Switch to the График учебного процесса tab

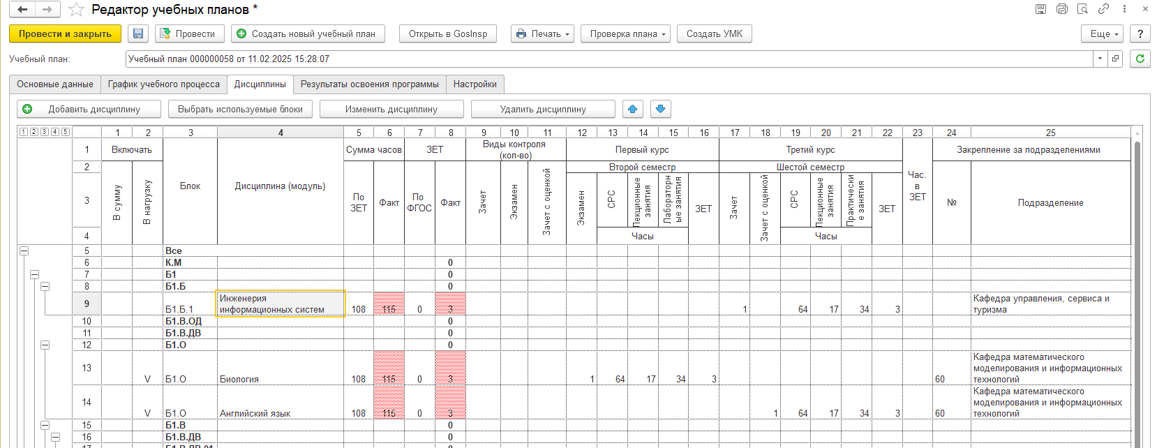click(x=163, y=84)
